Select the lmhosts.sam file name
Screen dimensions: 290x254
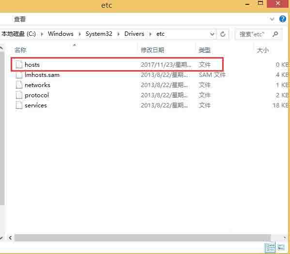(42, 75)
